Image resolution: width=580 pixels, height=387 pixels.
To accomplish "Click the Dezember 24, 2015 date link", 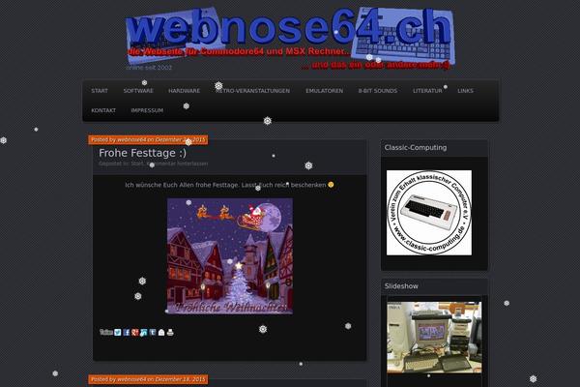I will pos(180,139).
